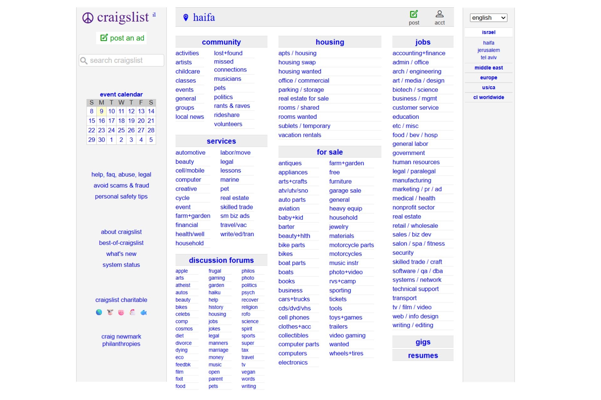Click the search craigslist input field
The width and height of the screenshot is (601, 400).
click(x=121, y=60)
